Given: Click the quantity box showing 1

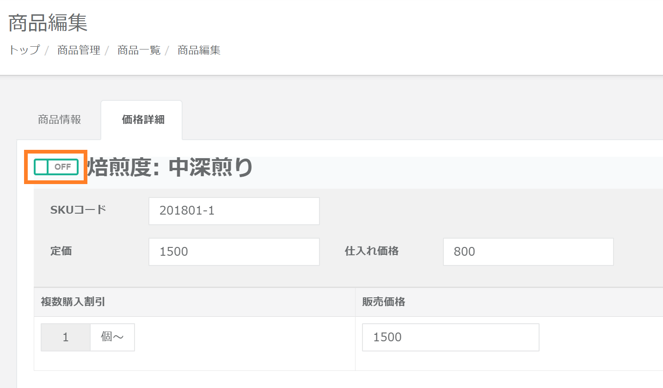Looking at the screenshot, I should [66, 337].
